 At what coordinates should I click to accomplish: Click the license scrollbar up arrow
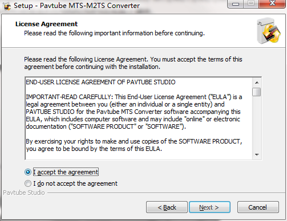pyautogui.click(x=257, y=83)
